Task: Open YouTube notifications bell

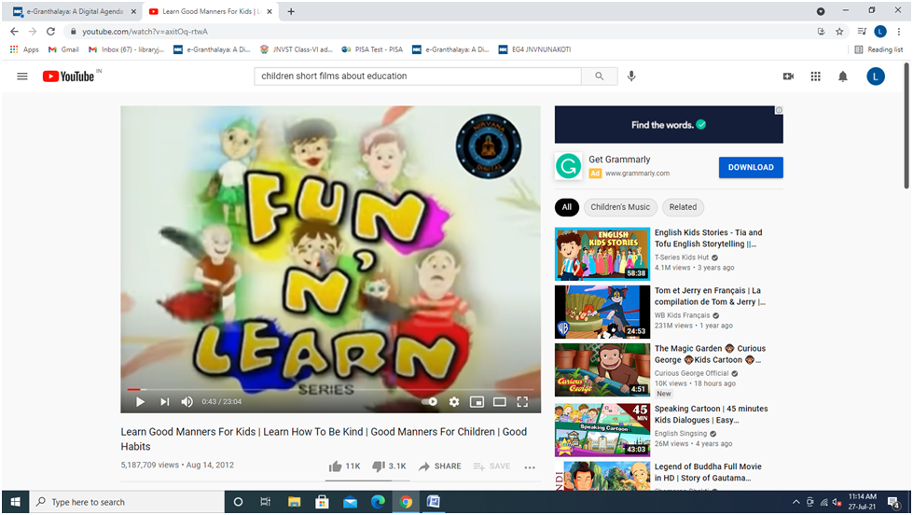Action: [x=843, y=77]
